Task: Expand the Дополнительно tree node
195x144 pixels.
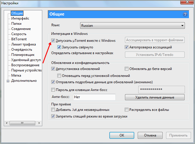Action: tap(8, 81)
